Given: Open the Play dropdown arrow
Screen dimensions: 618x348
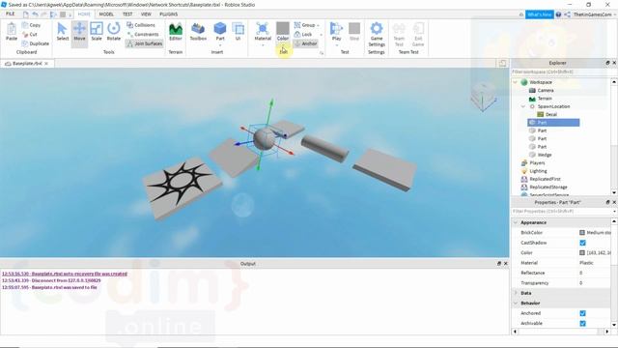Looking at the screenshot, I should [336, 45].
